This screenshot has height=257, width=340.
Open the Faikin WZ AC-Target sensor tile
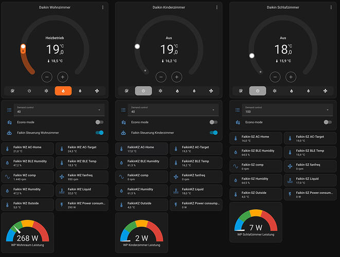click(82, 149)
